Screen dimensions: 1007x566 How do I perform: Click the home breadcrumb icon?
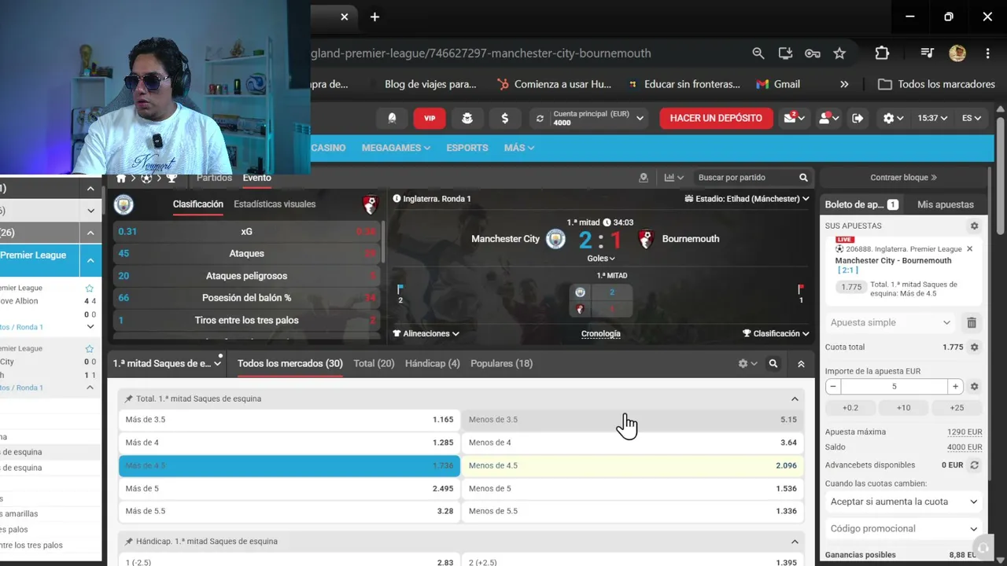click(x=121, y=178)
